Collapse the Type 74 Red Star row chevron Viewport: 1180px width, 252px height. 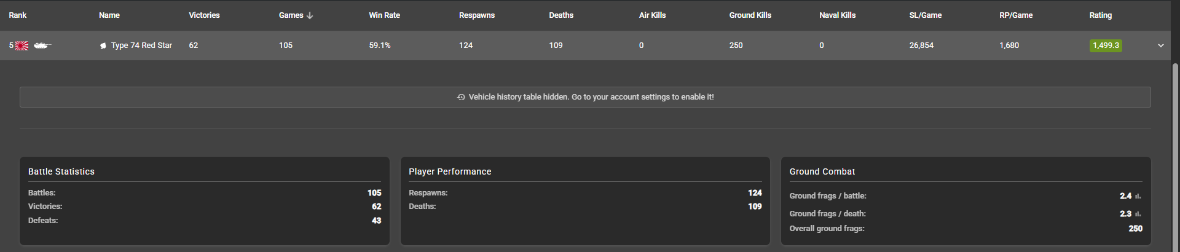(1160, 45)
